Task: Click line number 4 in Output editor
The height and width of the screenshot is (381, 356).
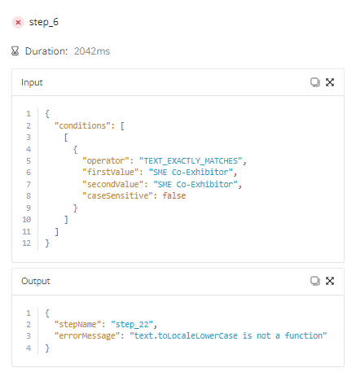Action: (29, 348)
